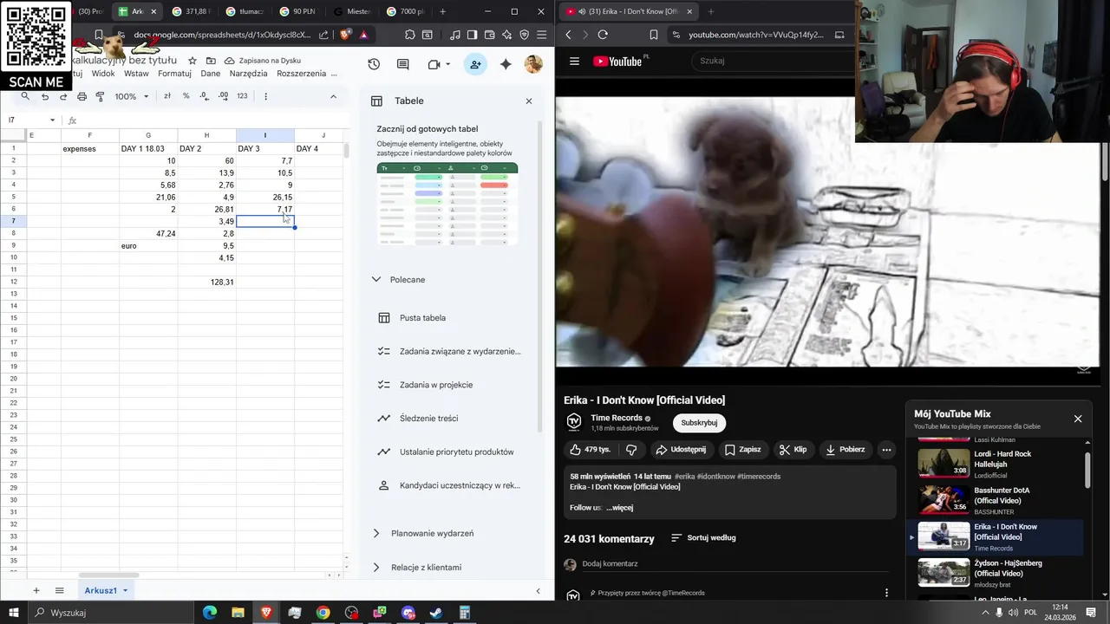Subscribe to Time Records with Subskrybuj
The width and height of the screenshot is (1110, 624).
click(x=699, y=423)
